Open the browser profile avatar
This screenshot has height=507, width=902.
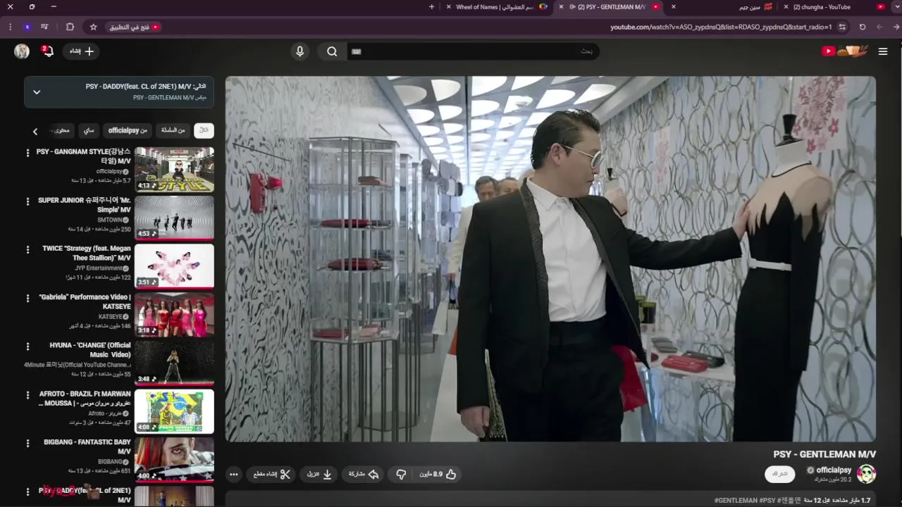tap(27, 27)
